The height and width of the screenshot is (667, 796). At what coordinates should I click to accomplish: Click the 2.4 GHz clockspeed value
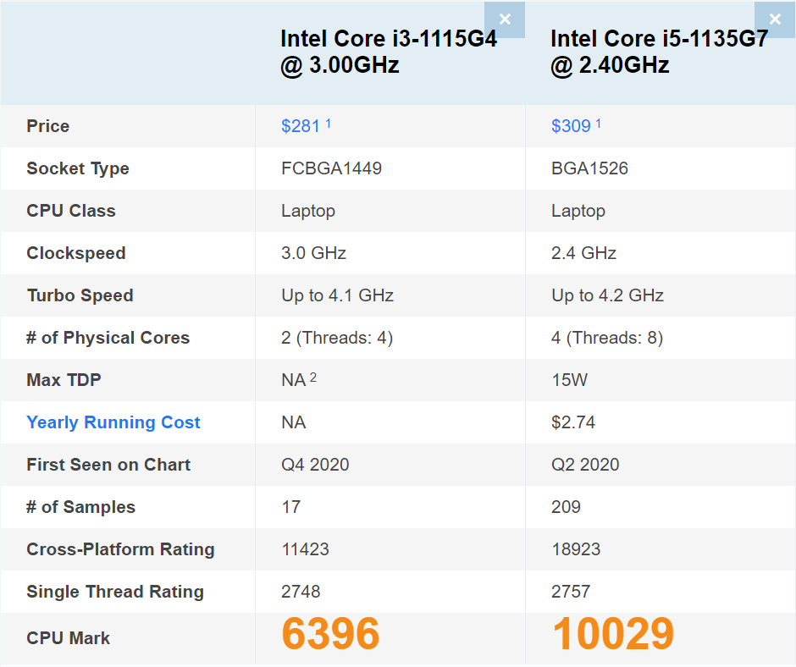(583, 253)
